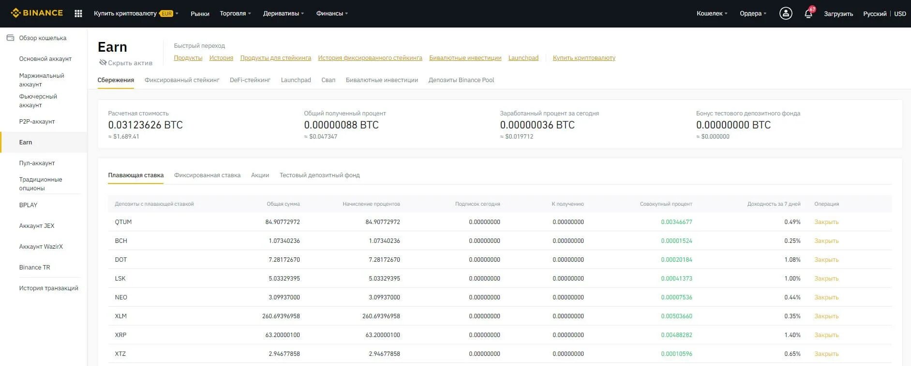This screenshot has height=366, width=911.
Task: Click Закрыть for the NEO row
Action: click(826, 297)
